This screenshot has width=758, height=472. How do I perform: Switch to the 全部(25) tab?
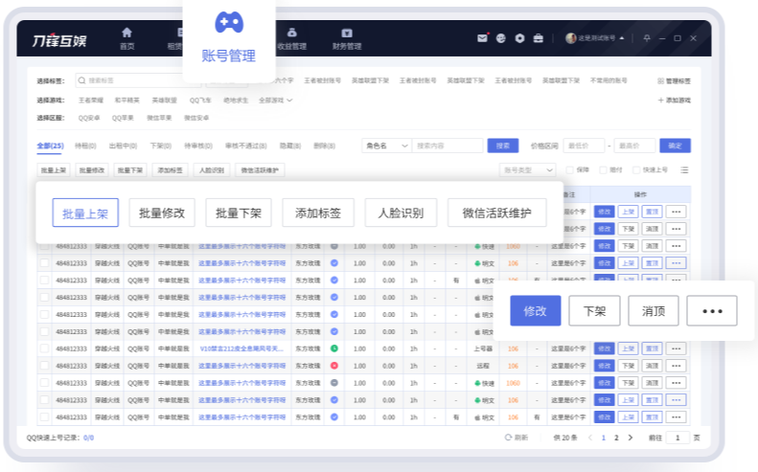[x=50, y=146]
